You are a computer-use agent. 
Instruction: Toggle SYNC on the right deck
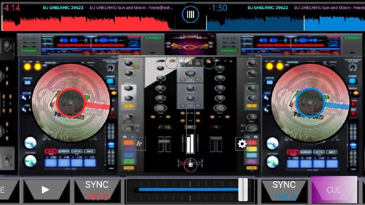click(284, 190)
